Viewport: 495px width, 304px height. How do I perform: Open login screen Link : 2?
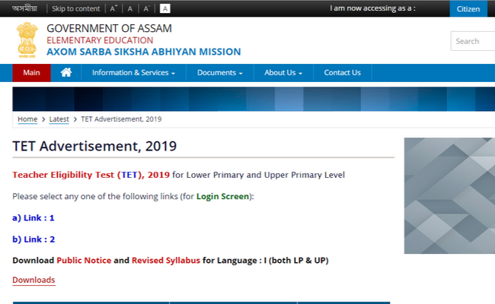pyautogui.click(x=33, y=239)
